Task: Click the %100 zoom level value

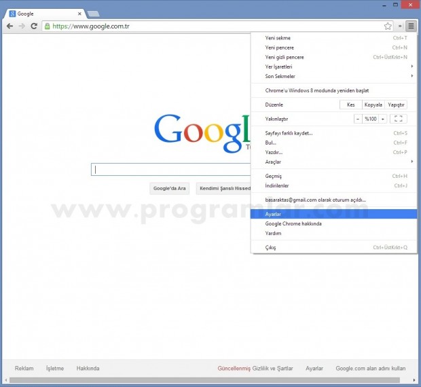Action: point(371,119)
